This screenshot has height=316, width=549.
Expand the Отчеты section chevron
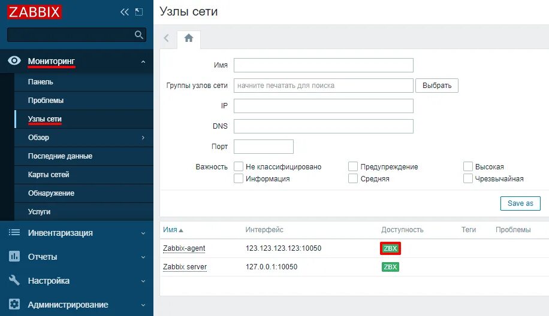point(143,257)
